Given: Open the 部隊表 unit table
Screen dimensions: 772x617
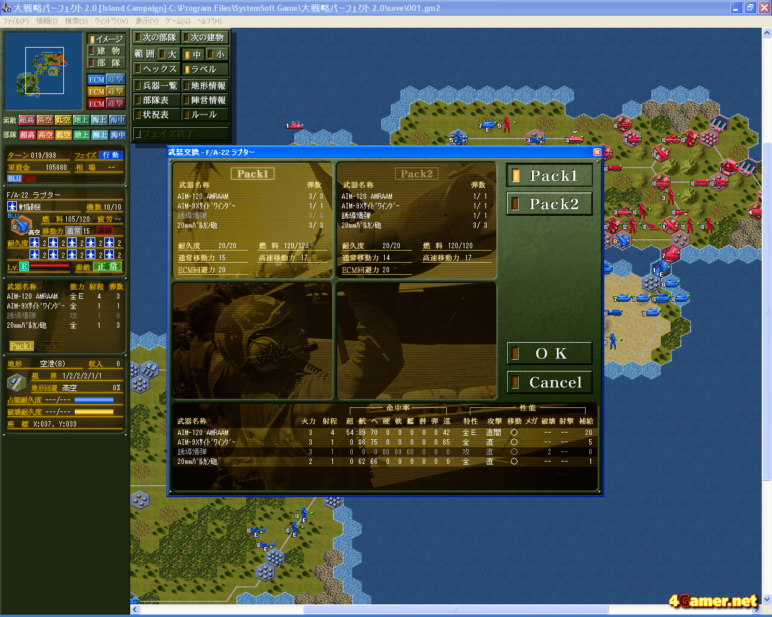Looking at the screenshot, I should (156, 100).
